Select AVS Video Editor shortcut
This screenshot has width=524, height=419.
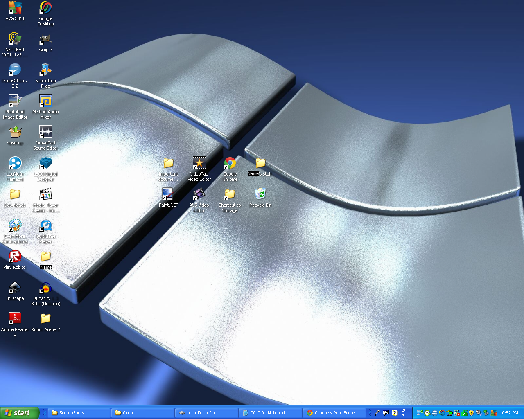click(199, 200)
